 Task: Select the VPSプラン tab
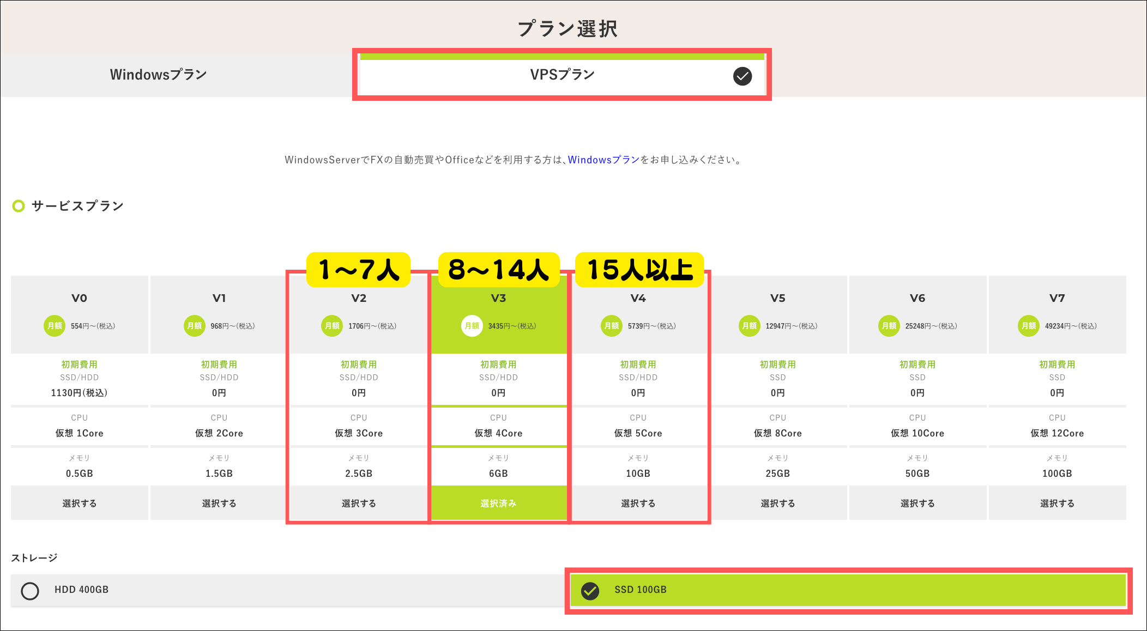562,75
